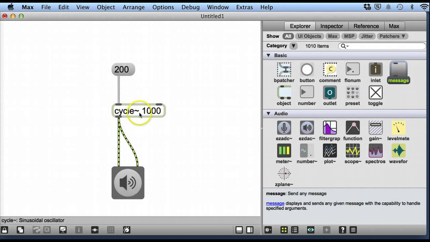Open help with question mark icon
The width and height of the screenshot is (430, 242).
(x=342, y=230)
